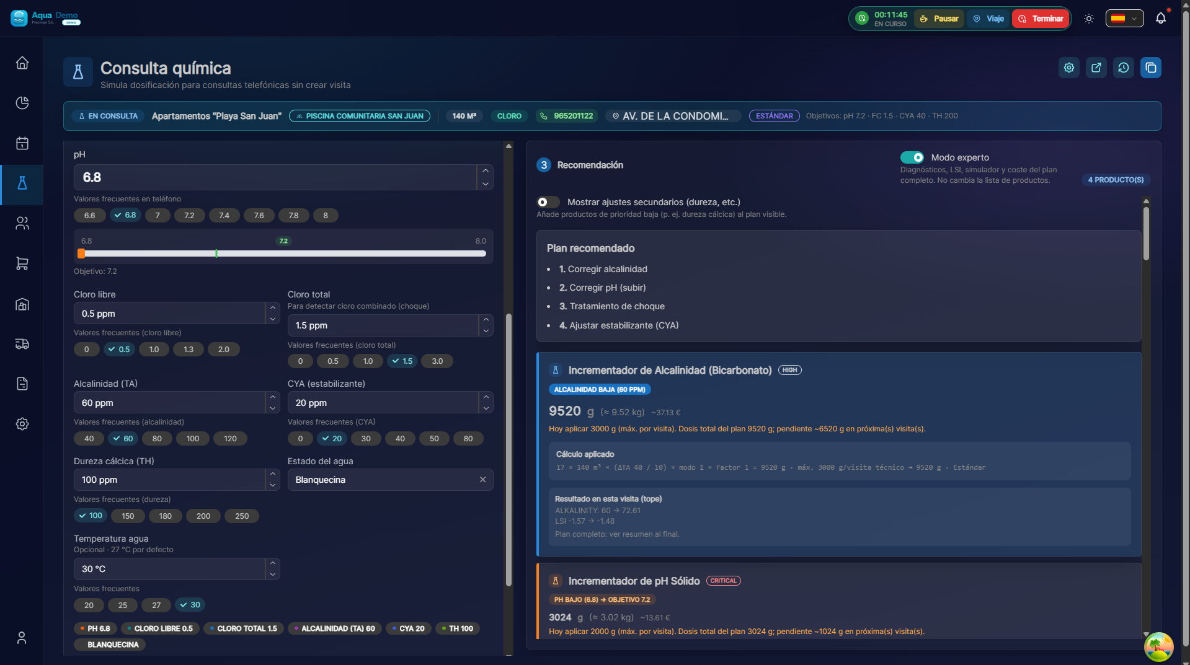Click the pH input field showing 6.8
Image resolution: width=1190 pixels, height=665 pixels.
pos(275,177)
